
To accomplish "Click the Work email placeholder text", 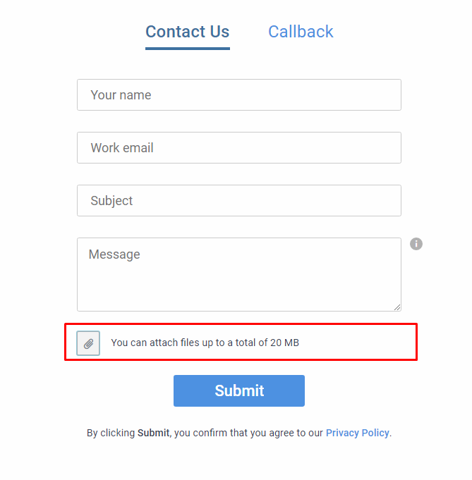I will (122, 148).
